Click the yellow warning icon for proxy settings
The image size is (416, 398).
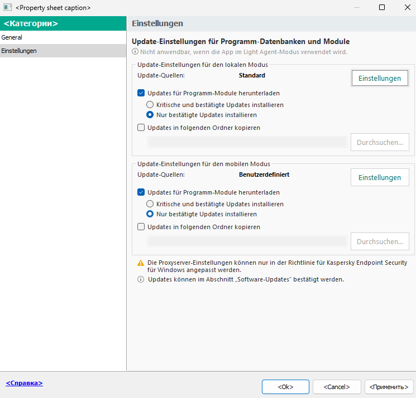[141, 263]
